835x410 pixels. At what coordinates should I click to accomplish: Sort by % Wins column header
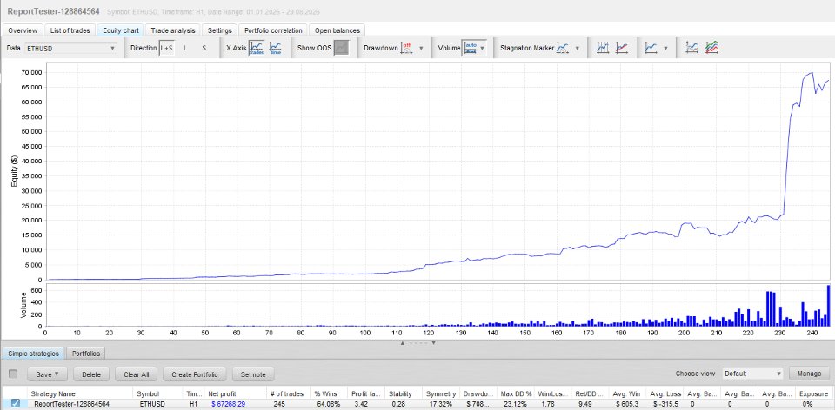tap(328, 394)
